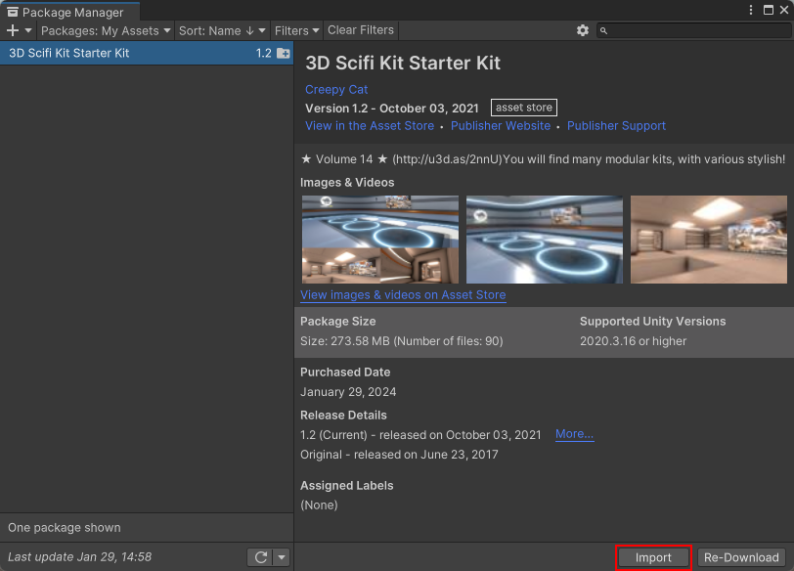The image size is (794, 571).
Task: Open the Publisher Website link
Action: pos(501,125)
